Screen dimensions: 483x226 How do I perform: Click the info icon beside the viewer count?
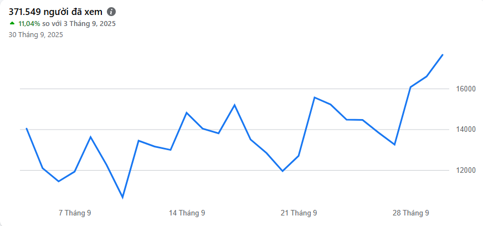coord(111,12)
